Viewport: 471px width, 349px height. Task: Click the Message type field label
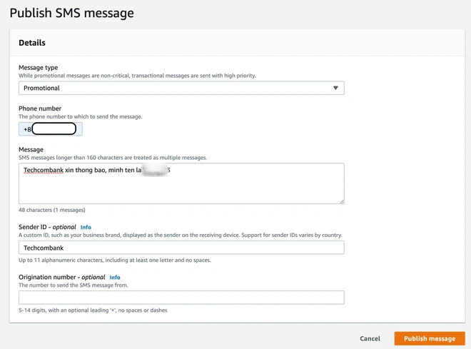38,68
